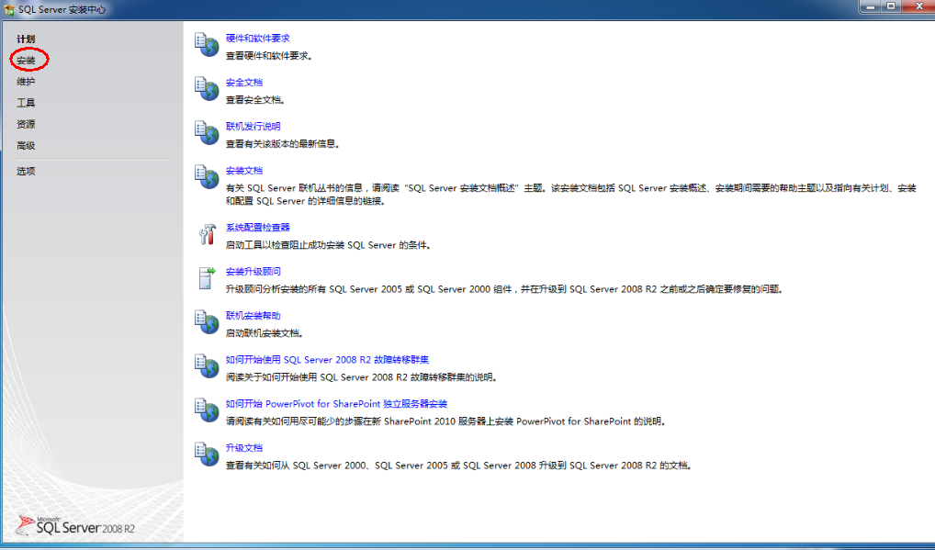The width and height of the screenshot is (935, 550).
Task: Minimize the SQL Server 安装中心 window
Action: [x=871, y=6]
